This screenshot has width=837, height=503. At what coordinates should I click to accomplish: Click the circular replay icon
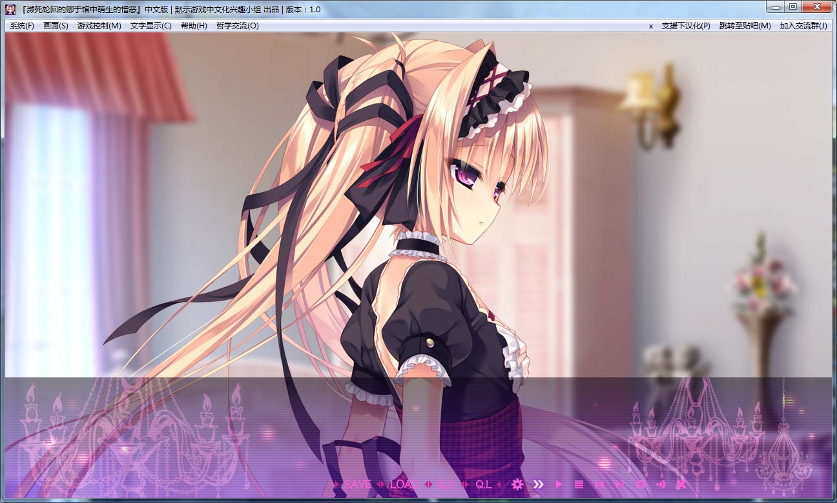[641, 484]
